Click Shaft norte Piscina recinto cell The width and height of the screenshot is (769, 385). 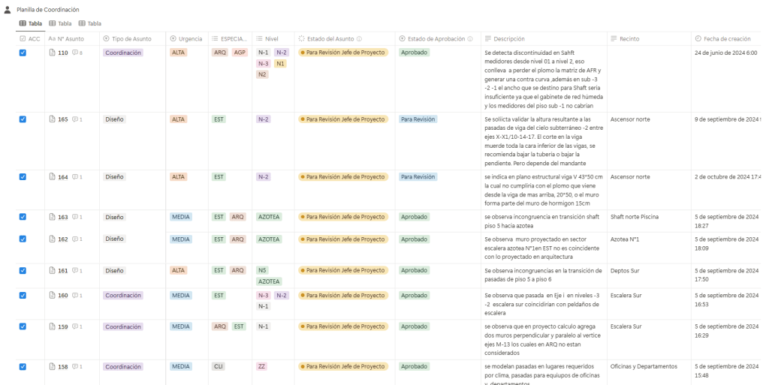635,217
